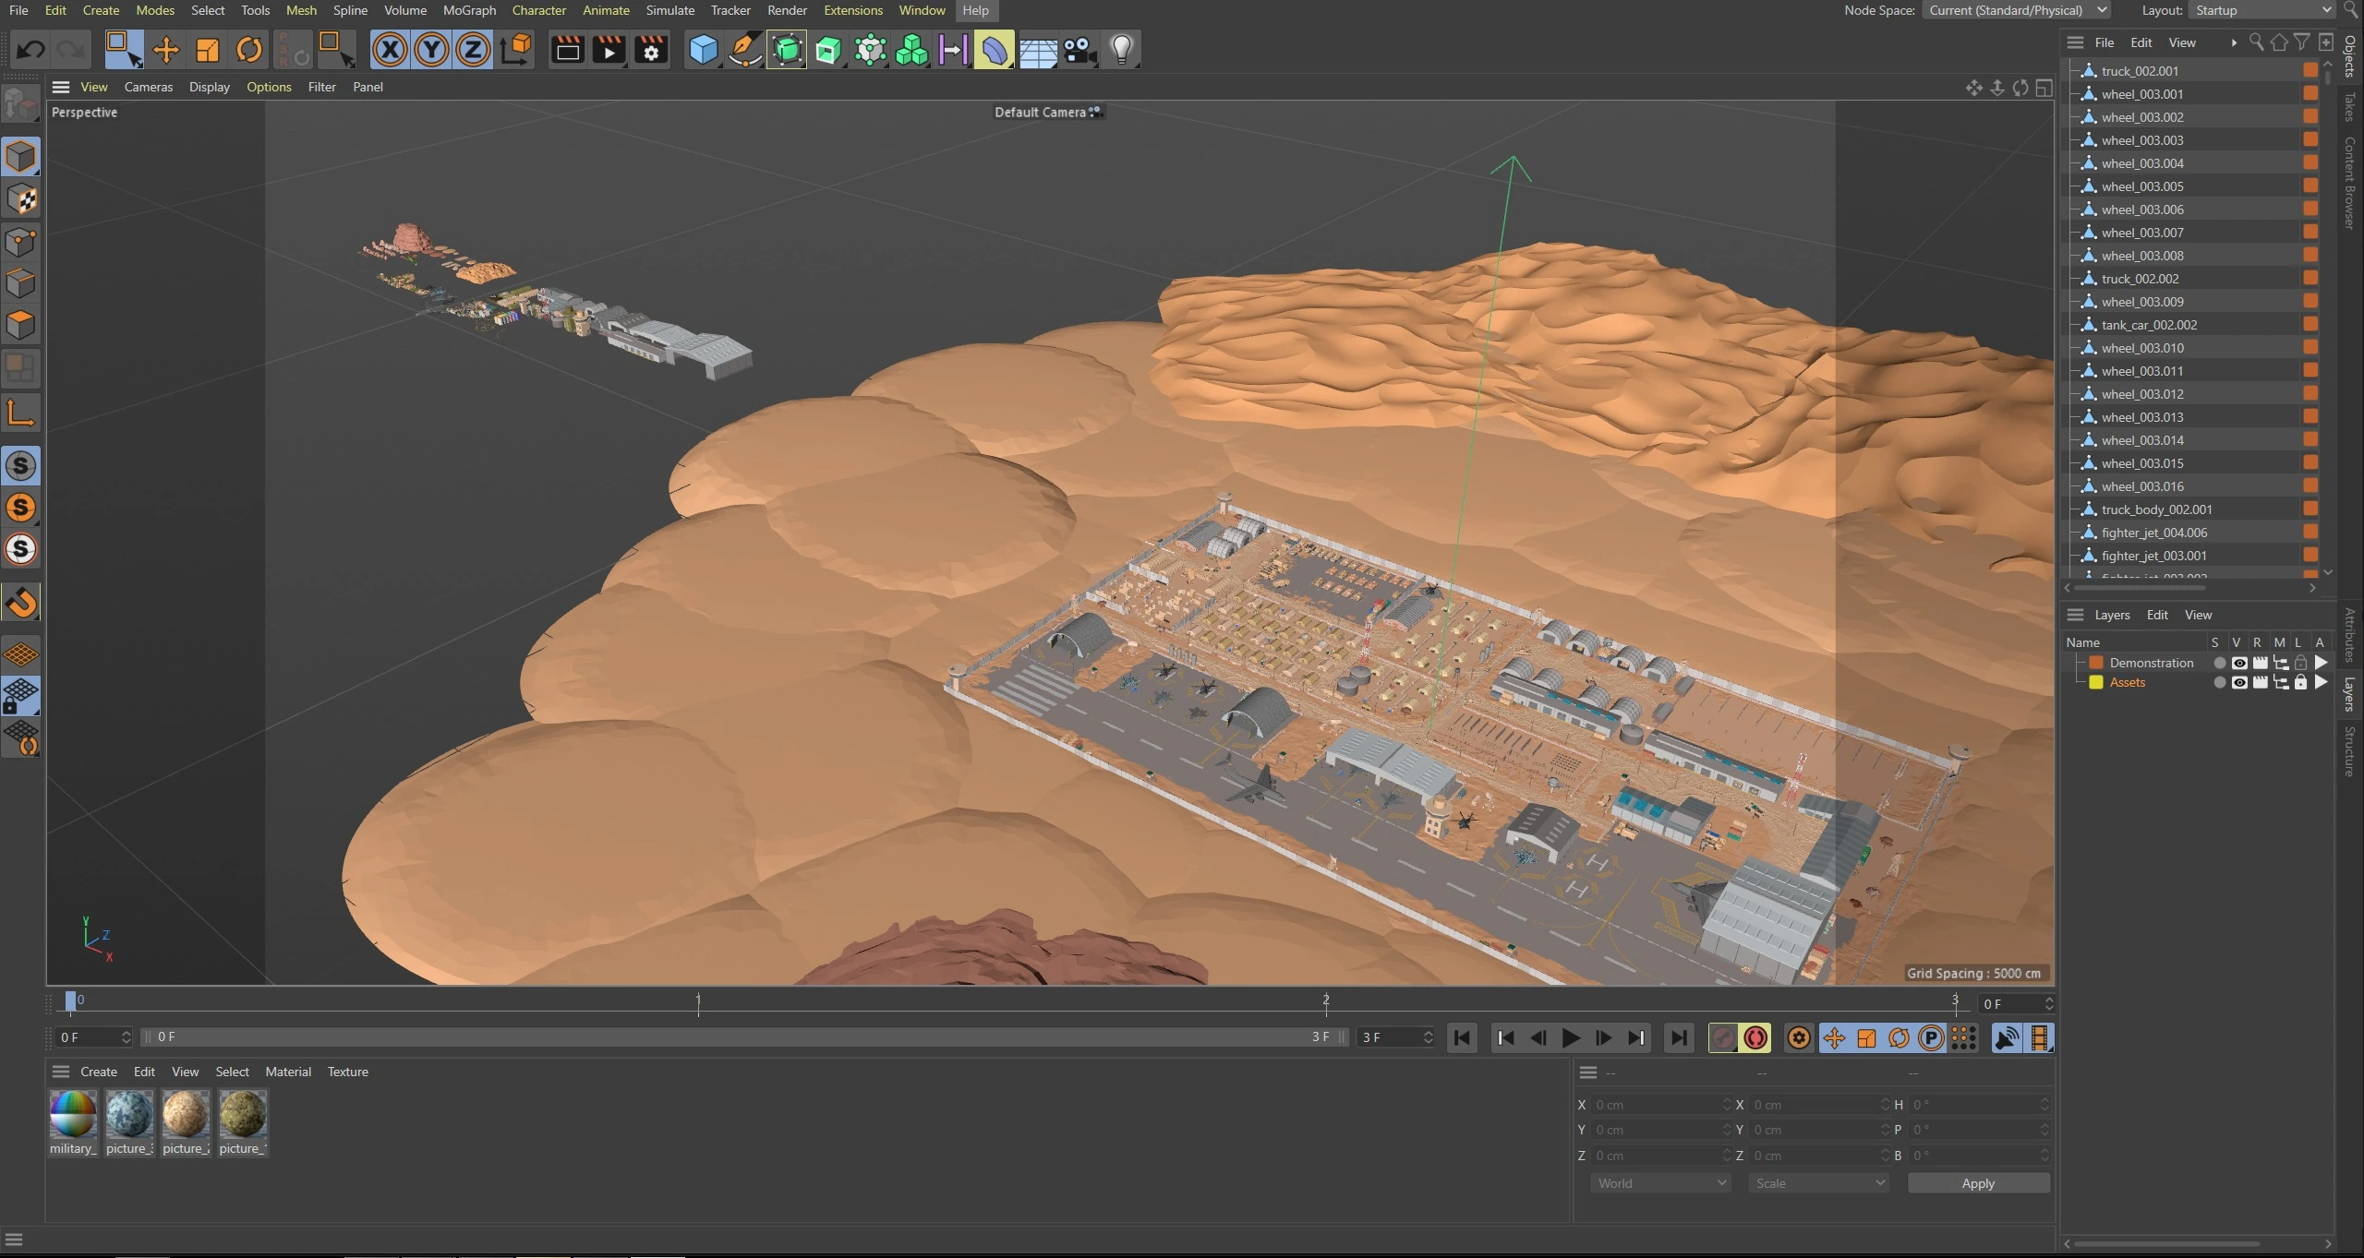Select the Move tool in top toolbar
Screen dimensions: 2364x1258
pos(165,50)
